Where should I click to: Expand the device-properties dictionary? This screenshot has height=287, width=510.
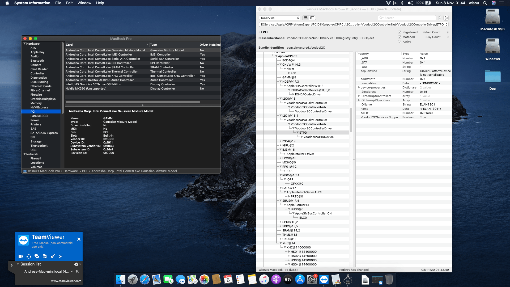359,87
